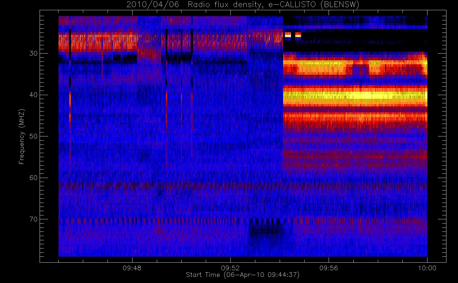Click the 40 frequency tick label
The image size is (458, 283).
(33, 95)
